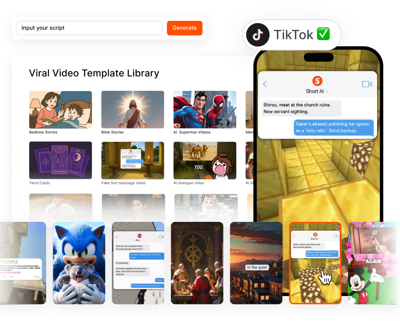Select the orange-bordered Short AI chat card

315,263
